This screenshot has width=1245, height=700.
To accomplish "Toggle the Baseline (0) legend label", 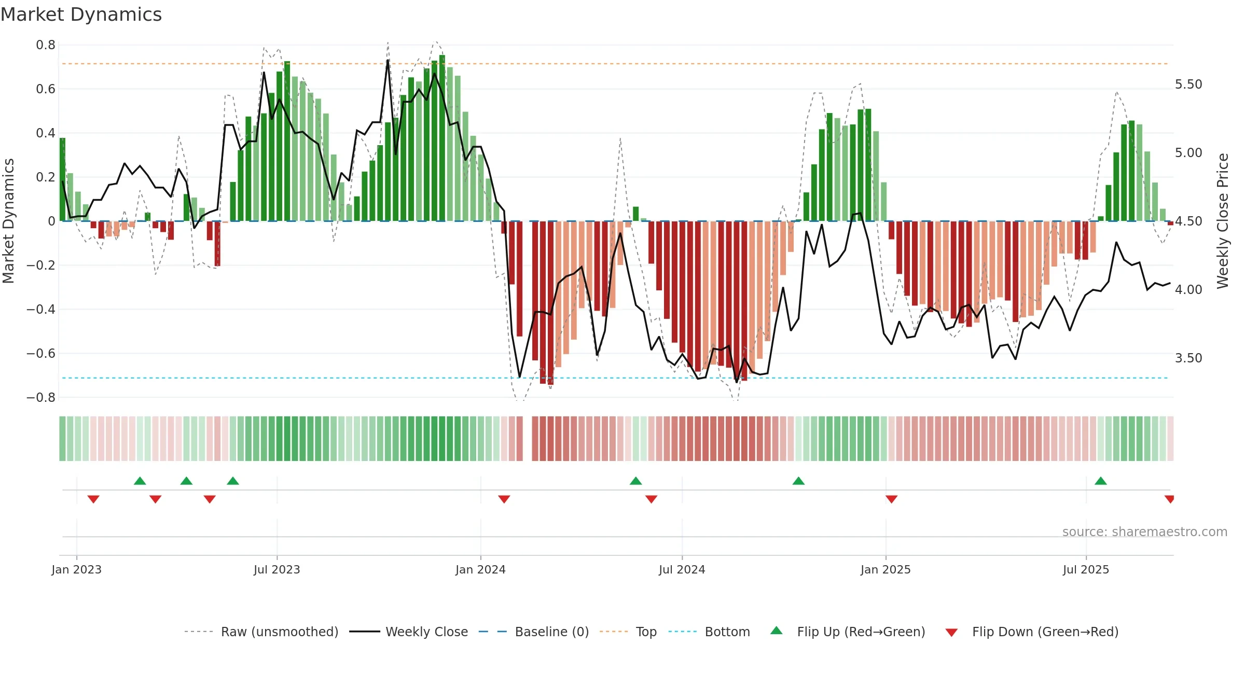I will tap(552, 632).
